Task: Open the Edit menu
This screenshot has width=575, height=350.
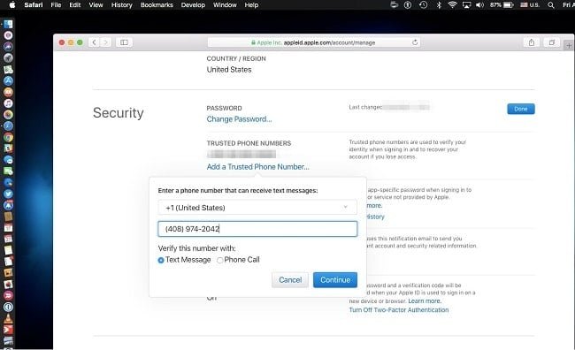Action: click(75, 5)
